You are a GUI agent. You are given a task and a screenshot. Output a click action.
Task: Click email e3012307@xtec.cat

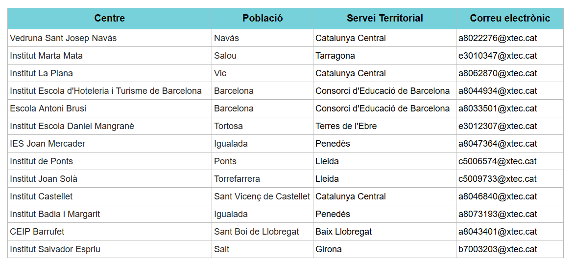498,126
